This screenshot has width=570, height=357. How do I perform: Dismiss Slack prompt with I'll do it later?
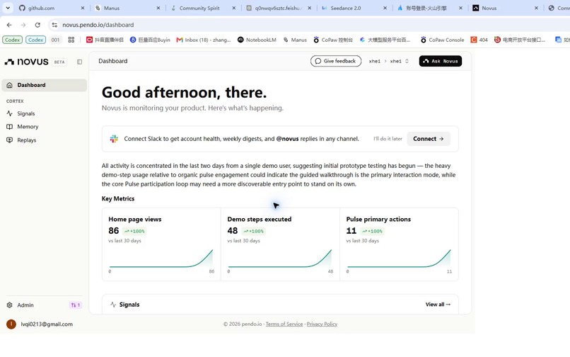coord(388,139)
